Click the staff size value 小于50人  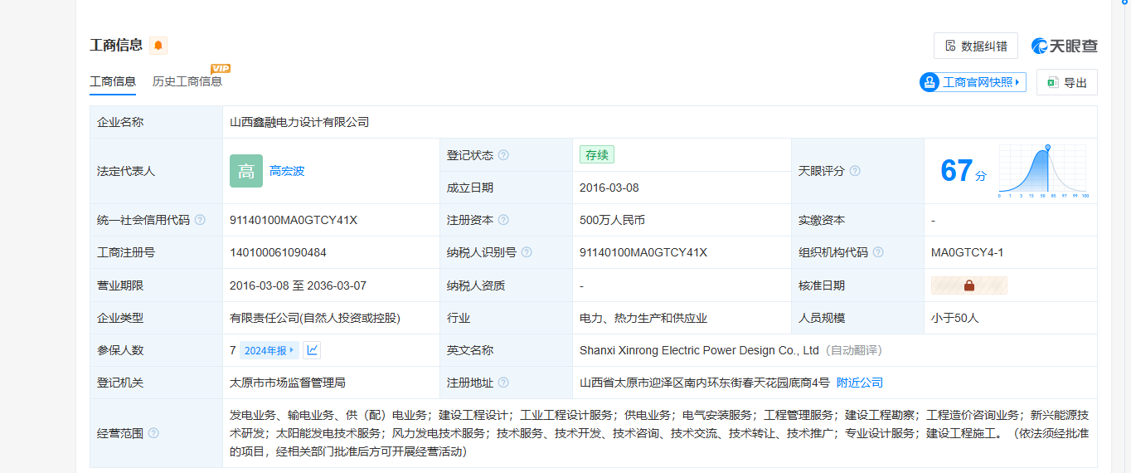[955, 318]
